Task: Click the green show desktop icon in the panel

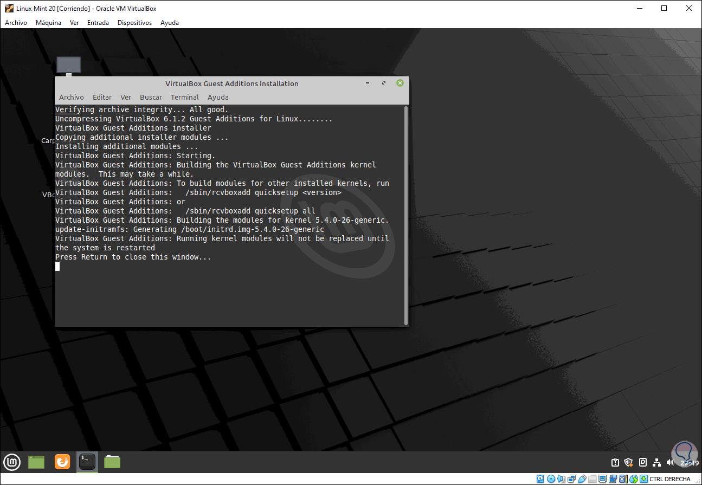Action: click(36, 462)
